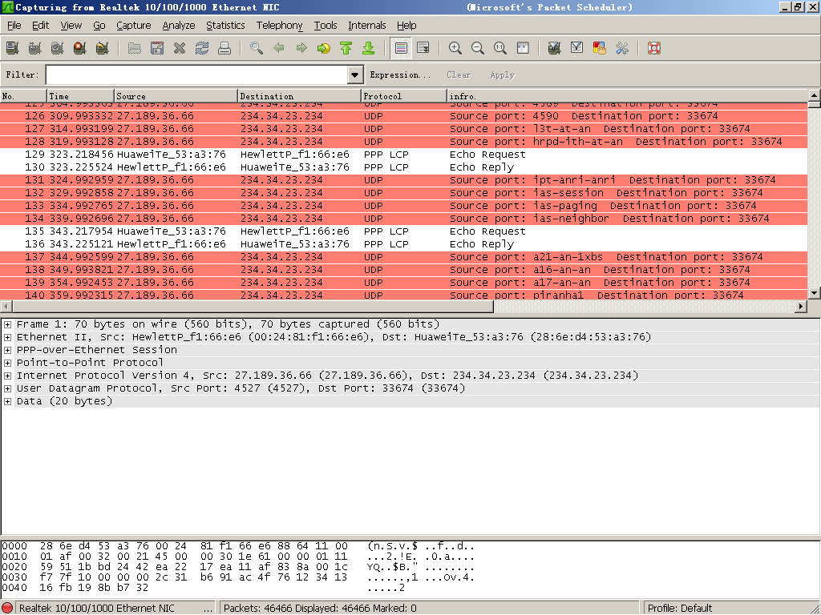Click packet list scroll-up arrow
The width and height of the screenshot is (821, 615).
(x=815, y=95)
